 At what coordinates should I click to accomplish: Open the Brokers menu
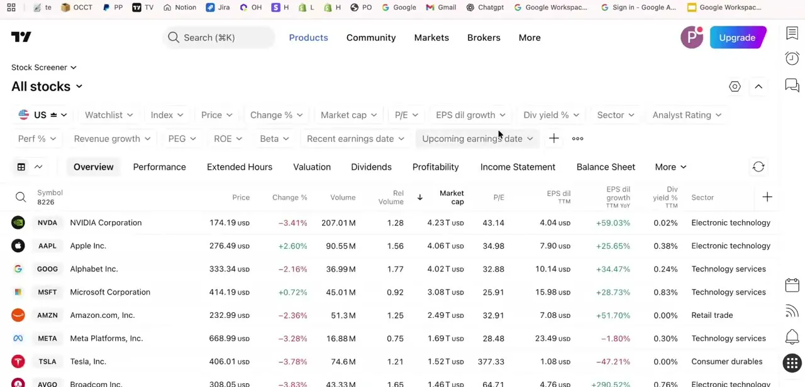pyautogui.click(x=484, y=38)
